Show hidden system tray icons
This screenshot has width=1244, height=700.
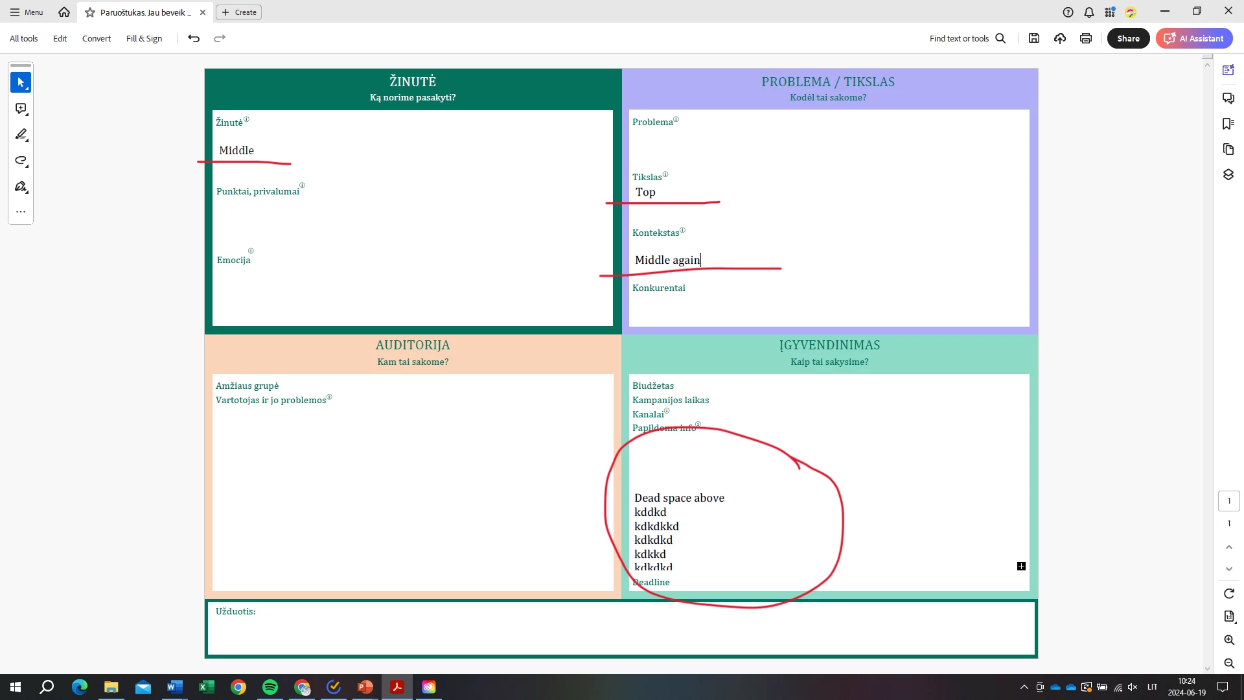(1024, 687)
